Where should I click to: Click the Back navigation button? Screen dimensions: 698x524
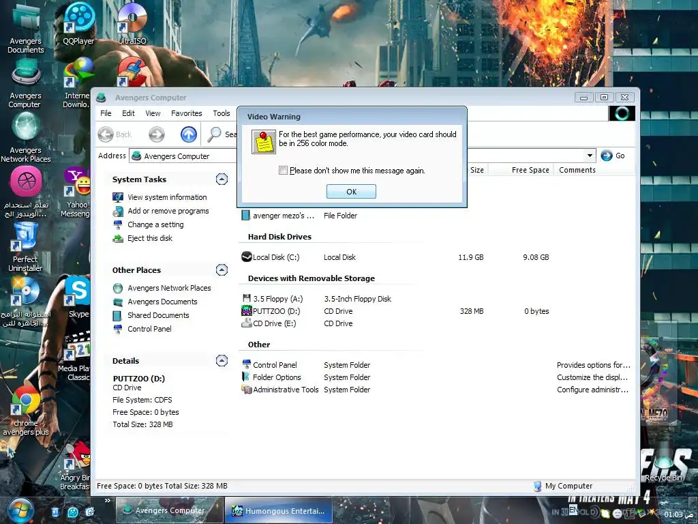pyautogui.click(x=115, y=134)
